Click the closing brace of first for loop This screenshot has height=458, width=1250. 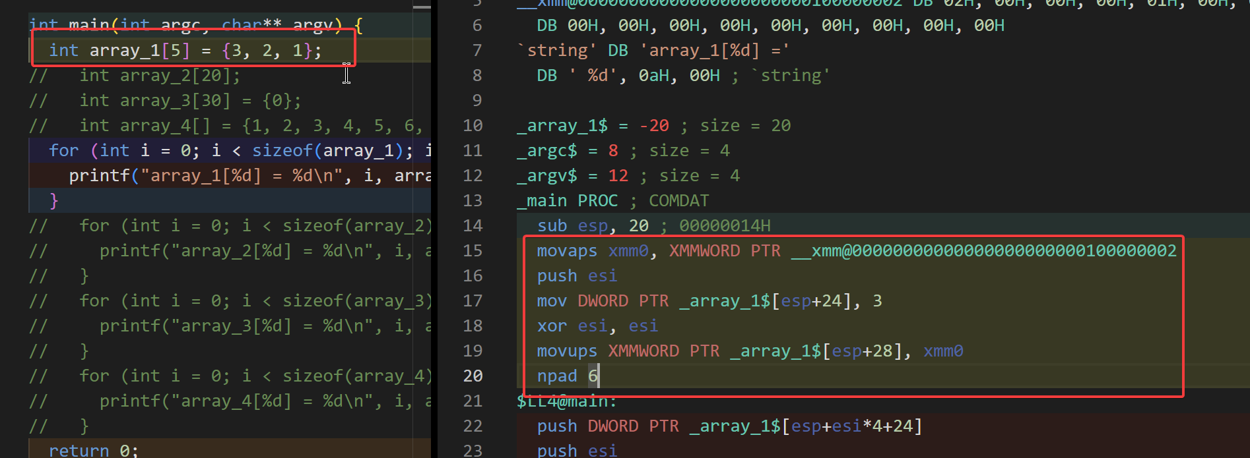[x=54, y=200]
